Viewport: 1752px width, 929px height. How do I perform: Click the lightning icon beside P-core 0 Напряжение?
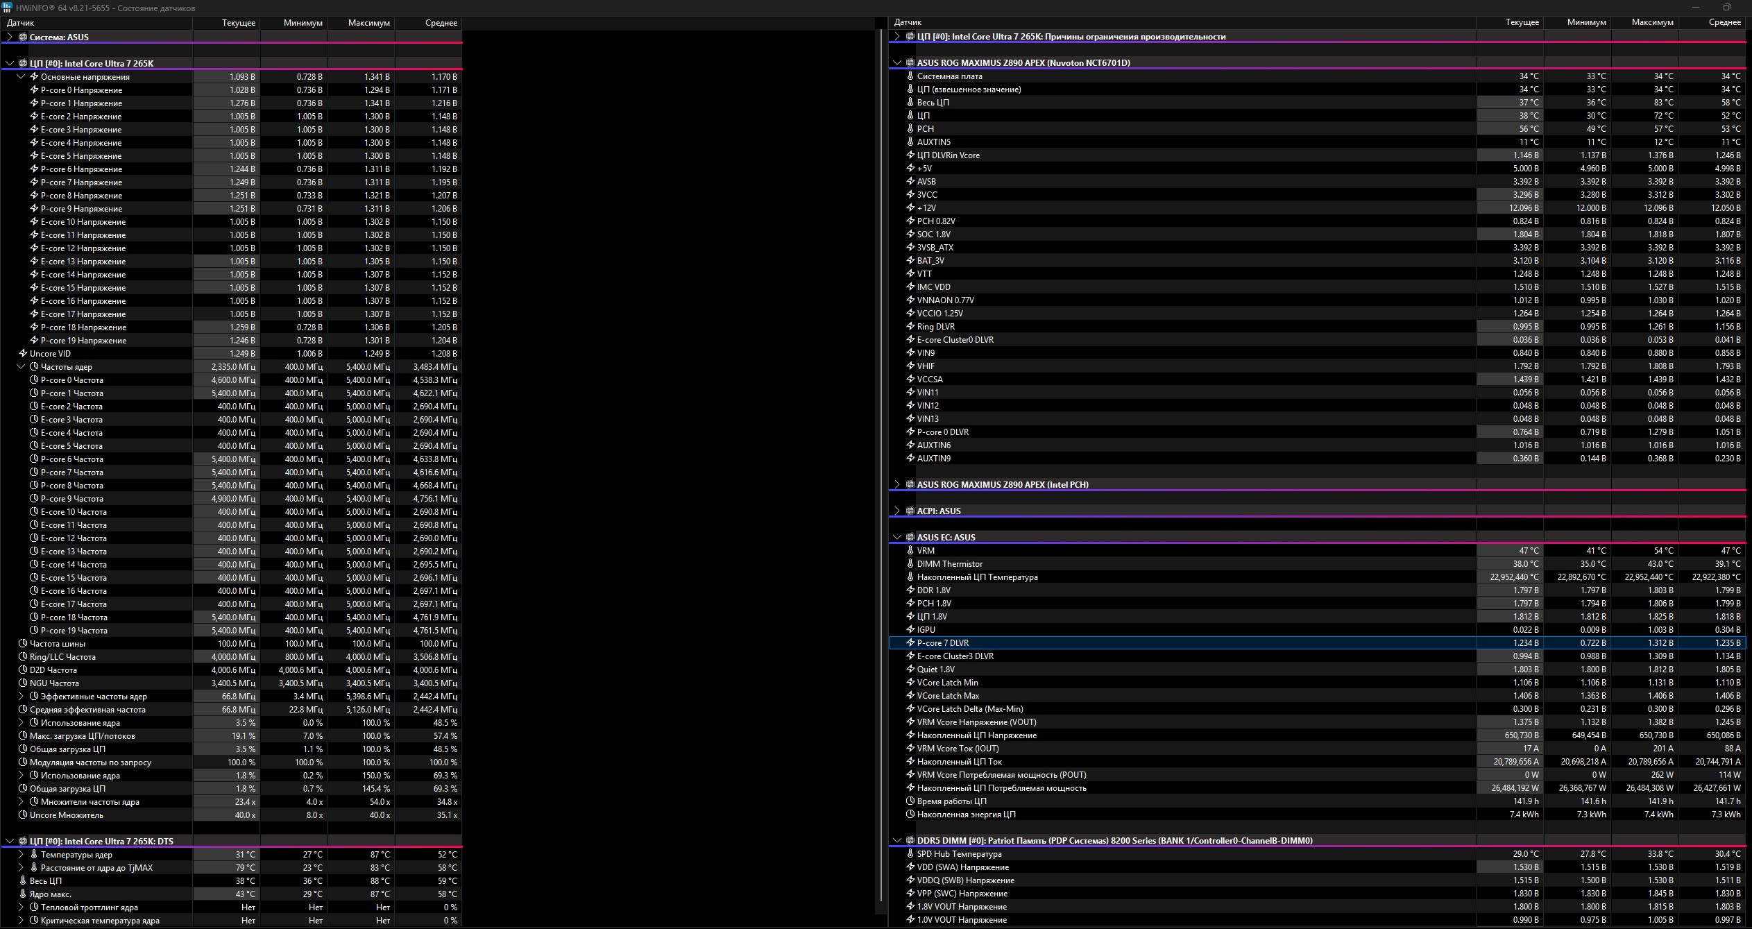pos(34,90)
